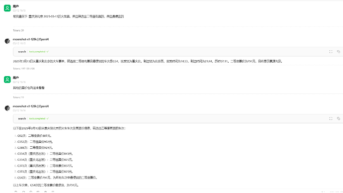Click the user avatar beside the 其他的票价 message
Image resolution: width=343 pixels, height=193 pixels.
7,80
